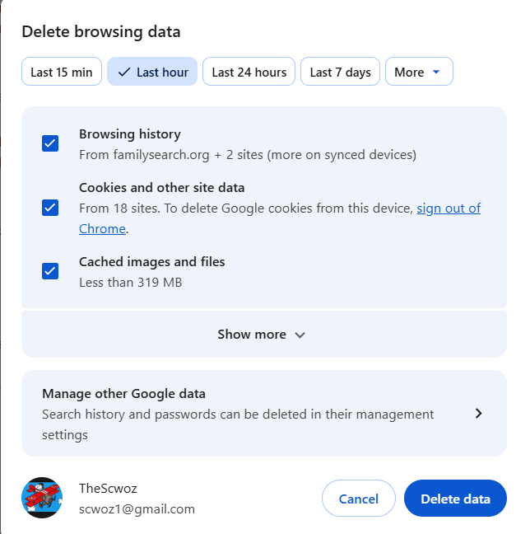Uncheck Cached images and files
516x534 pixels.
tap(50, 271)
